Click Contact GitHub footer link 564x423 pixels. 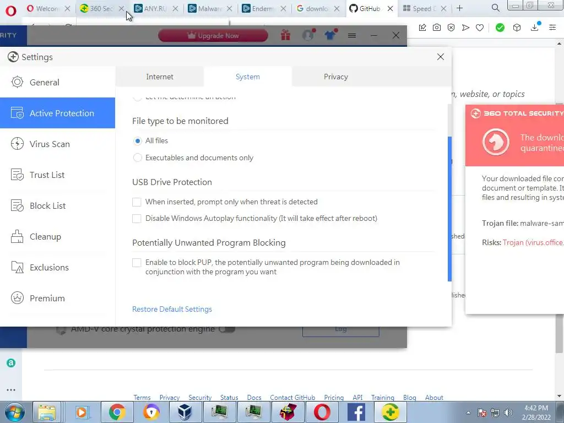pyautogui.click(x=292, y=398)
